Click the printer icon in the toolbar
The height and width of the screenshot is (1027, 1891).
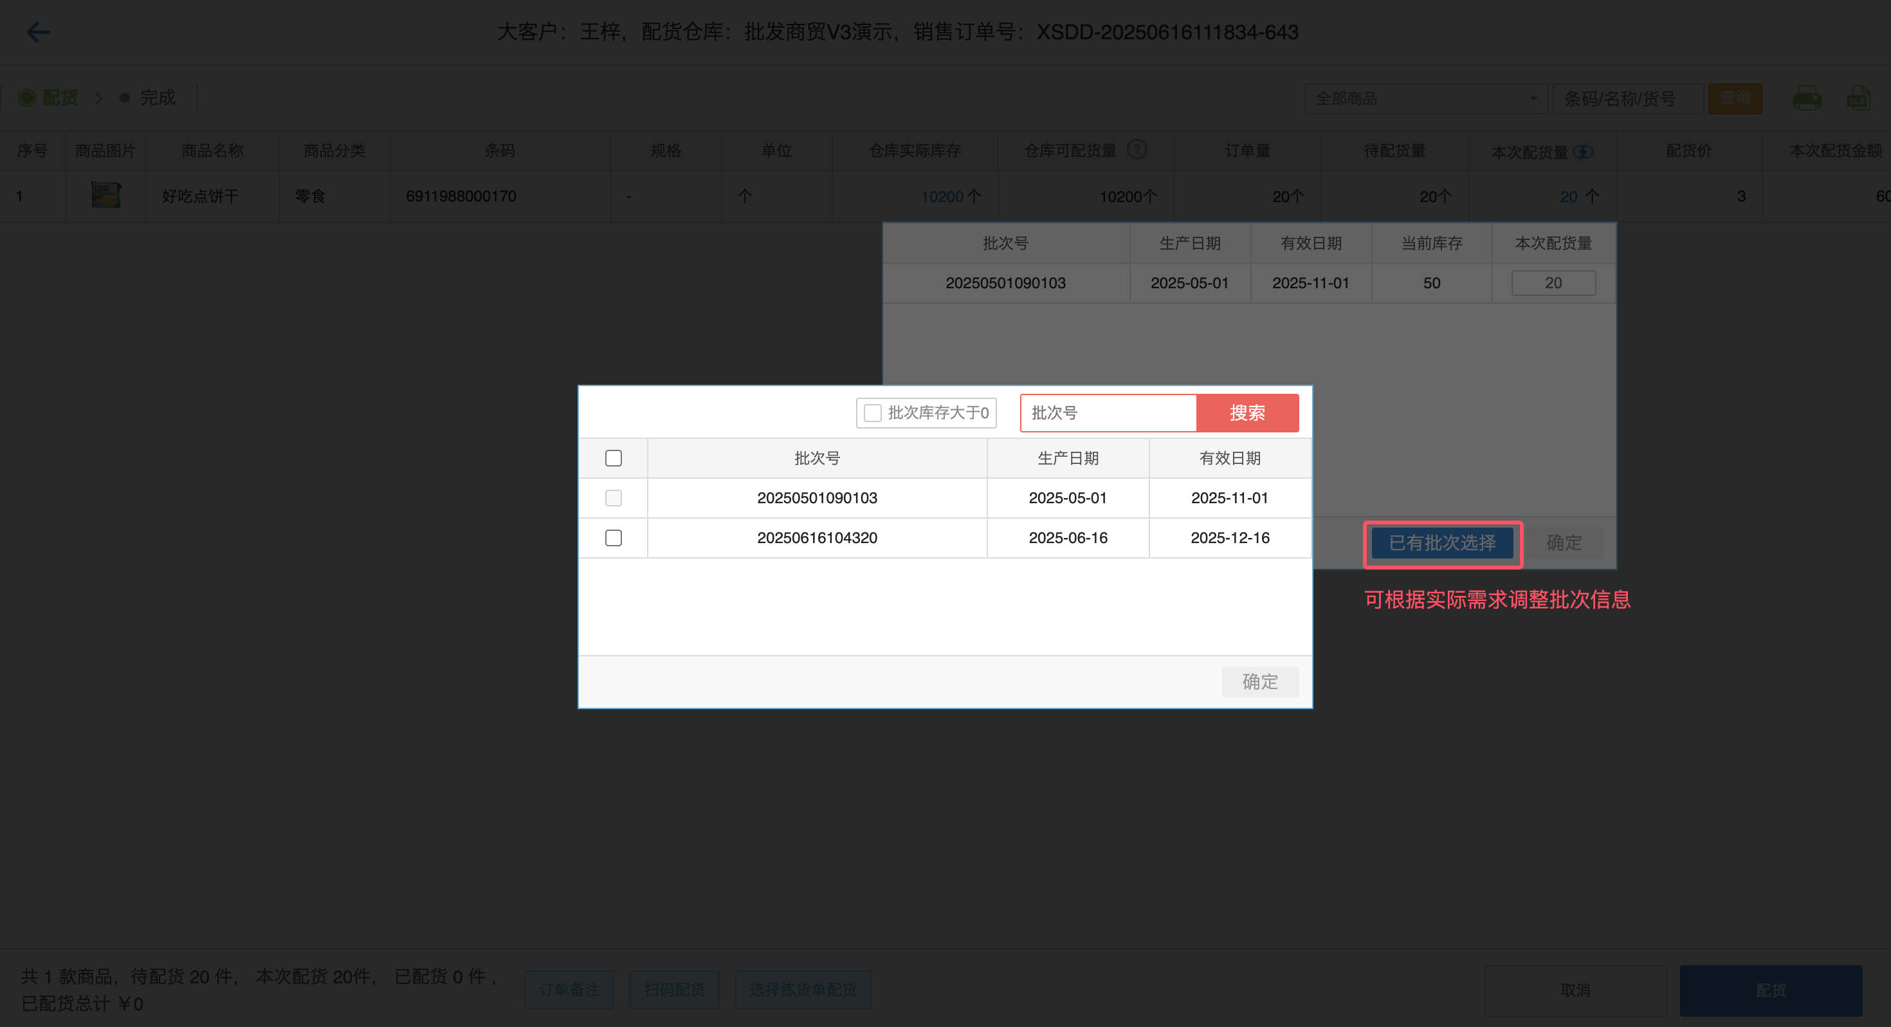click(x=1807, y=98)
